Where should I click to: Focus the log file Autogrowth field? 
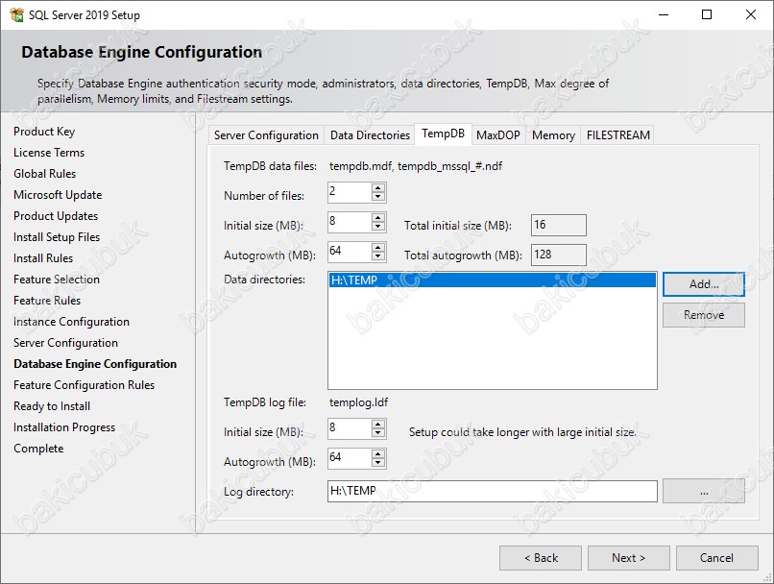(350, 457)
